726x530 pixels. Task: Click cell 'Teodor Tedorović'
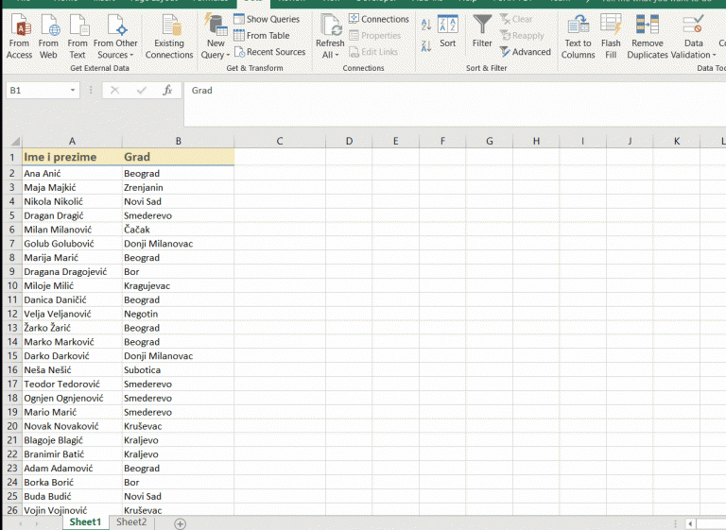(72, 384)
